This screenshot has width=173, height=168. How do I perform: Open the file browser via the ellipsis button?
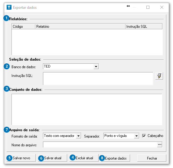coord(160,144)
